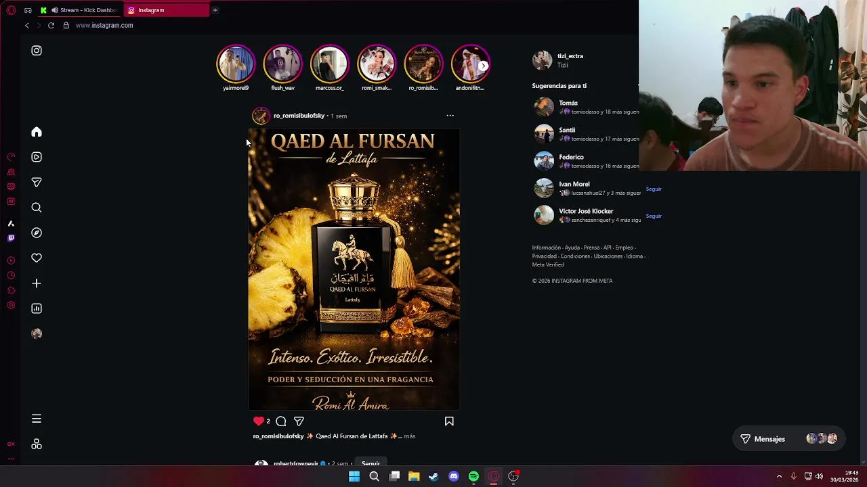Viewport: 867px width, 487px height.
Task: View site security lock info
Action: coord(66,25)
